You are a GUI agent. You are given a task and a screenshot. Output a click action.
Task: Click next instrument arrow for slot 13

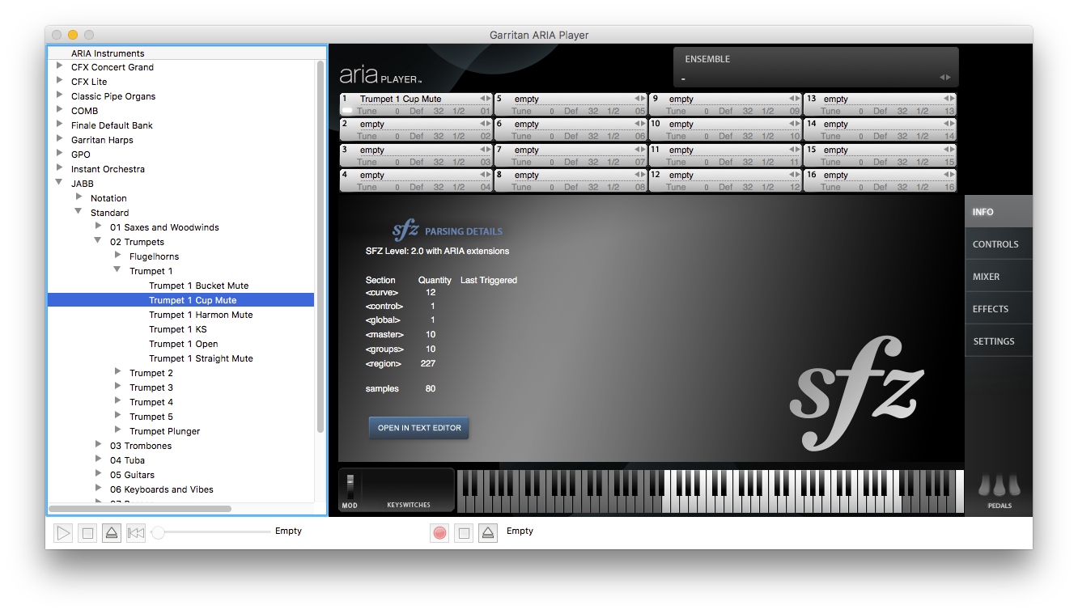(953, 99)
